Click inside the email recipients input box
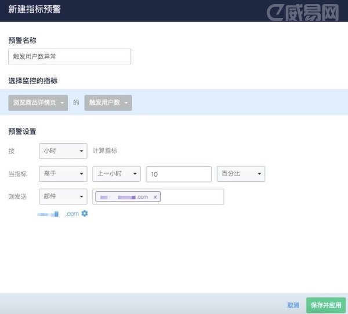348x314 pixels. 191,197
